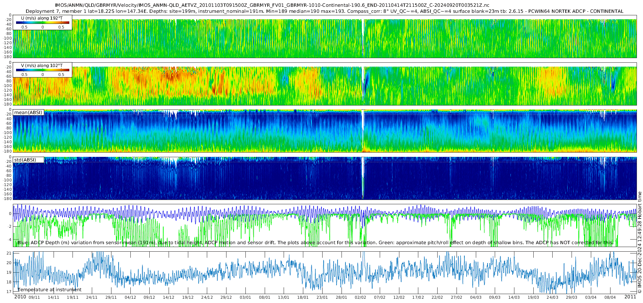Click the 'std(ABSI)' panel label
This screenshot has height=303, width=643.
click(25, 160)
